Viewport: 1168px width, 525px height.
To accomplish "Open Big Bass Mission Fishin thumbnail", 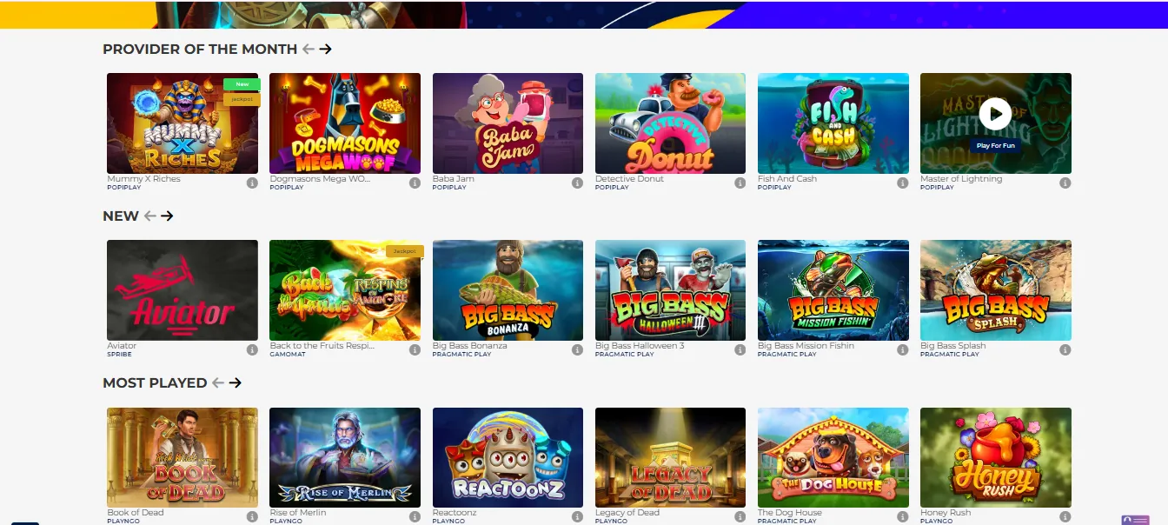I will click(833, 290).
